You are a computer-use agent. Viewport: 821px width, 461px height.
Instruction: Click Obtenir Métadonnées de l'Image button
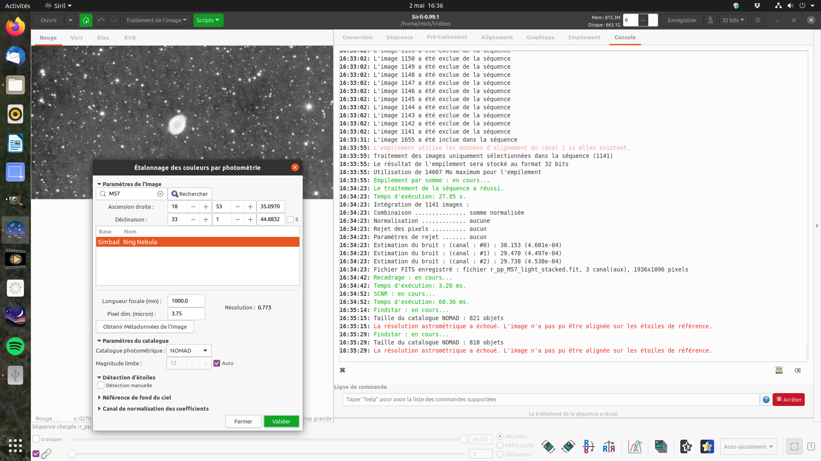145,327
